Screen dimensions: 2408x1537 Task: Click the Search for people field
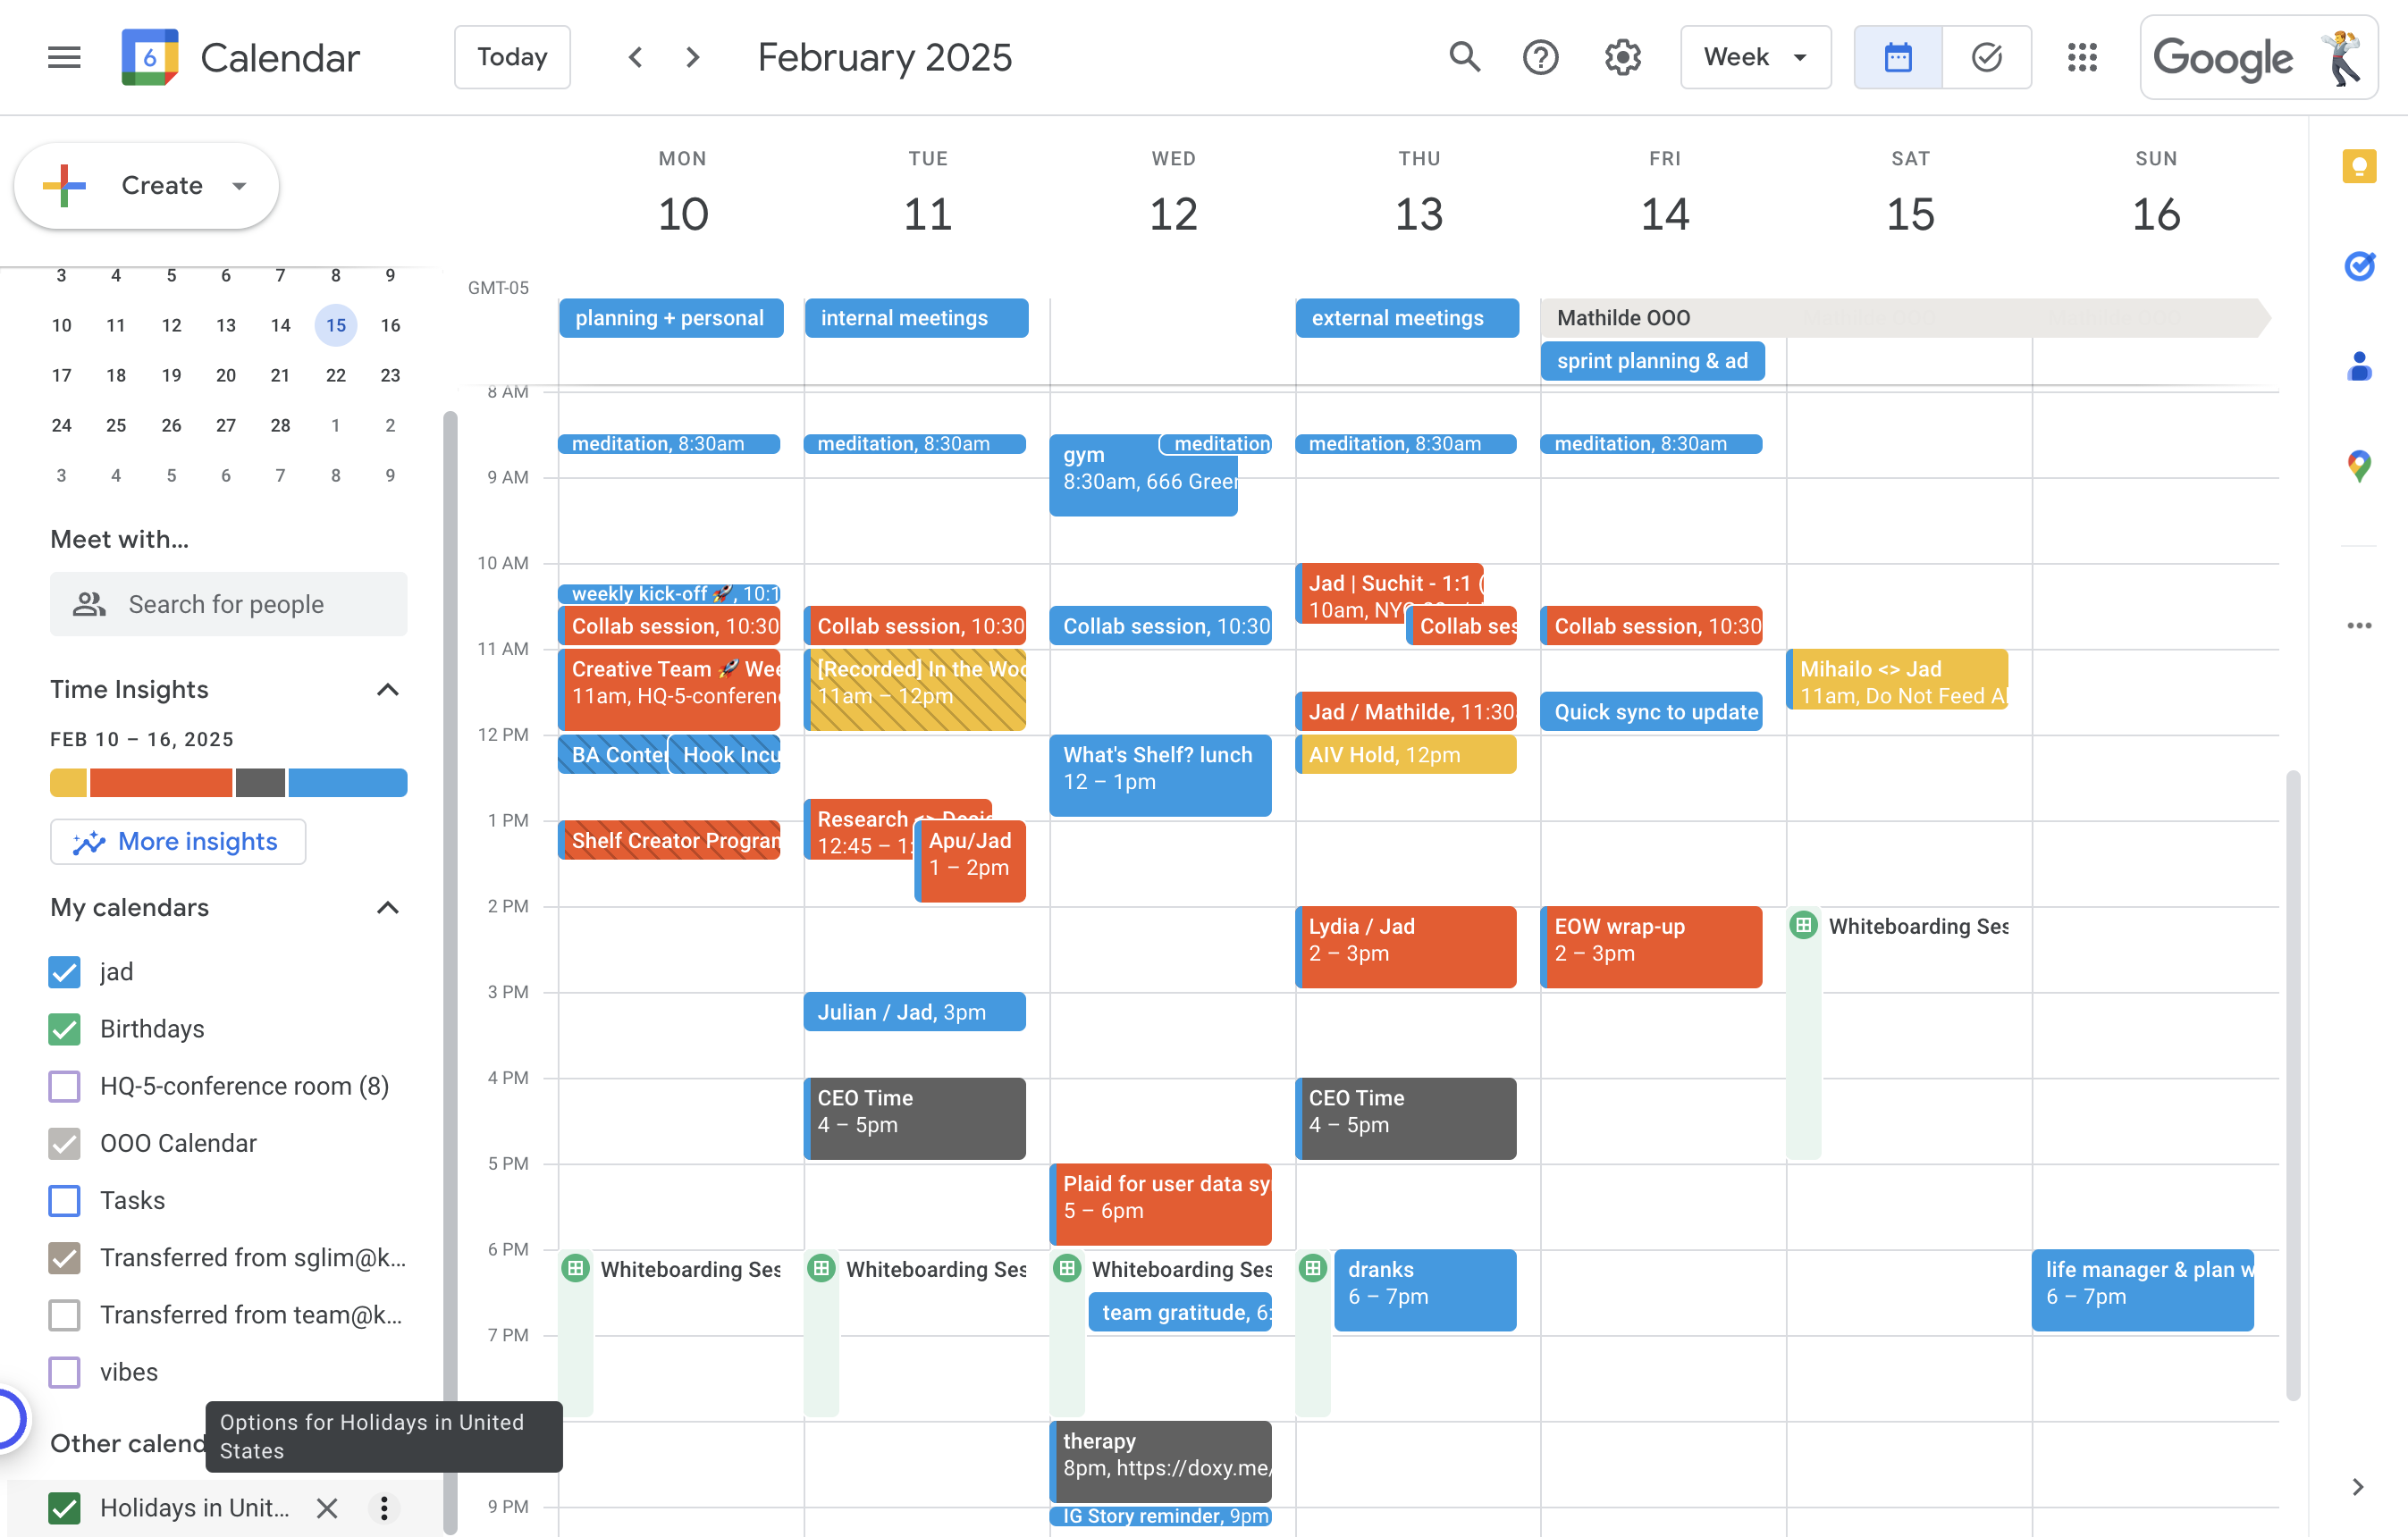coord(228,604)
